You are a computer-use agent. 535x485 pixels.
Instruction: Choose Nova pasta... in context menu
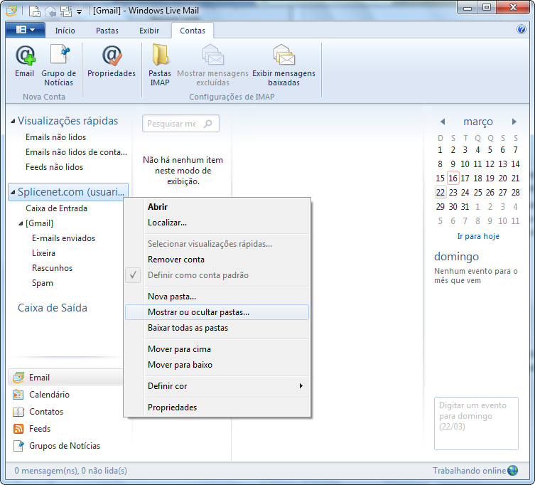tap(217, 297)
